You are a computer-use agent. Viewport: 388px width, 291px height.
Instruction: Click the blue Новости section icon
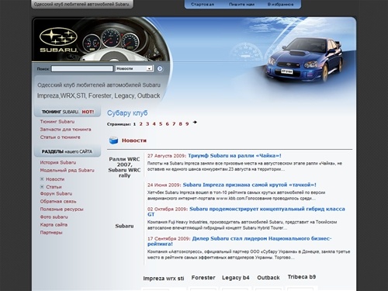[x=113, y=140]
